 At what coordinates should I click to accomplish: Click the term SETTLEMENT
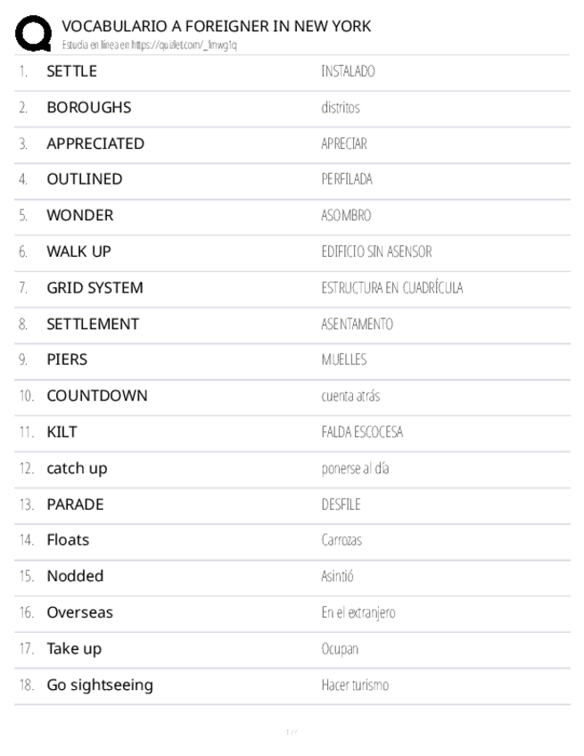(93, 324)
